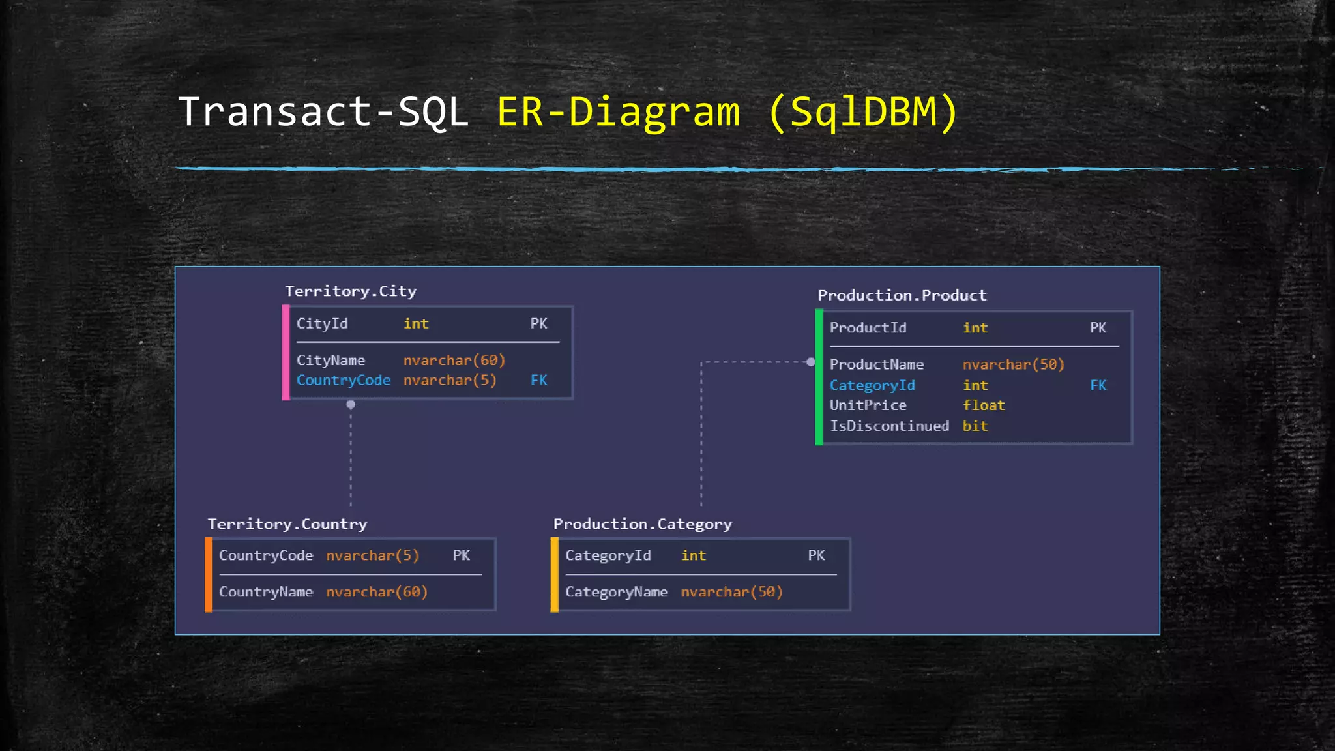The width and height of the screenshot is (1335, 751).
Task: Click the CityId column name
Action: click(x=322, y=323)
